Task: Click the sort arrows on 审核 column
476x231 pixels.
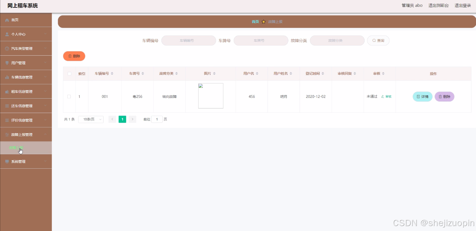Action: tap(383, 74)
